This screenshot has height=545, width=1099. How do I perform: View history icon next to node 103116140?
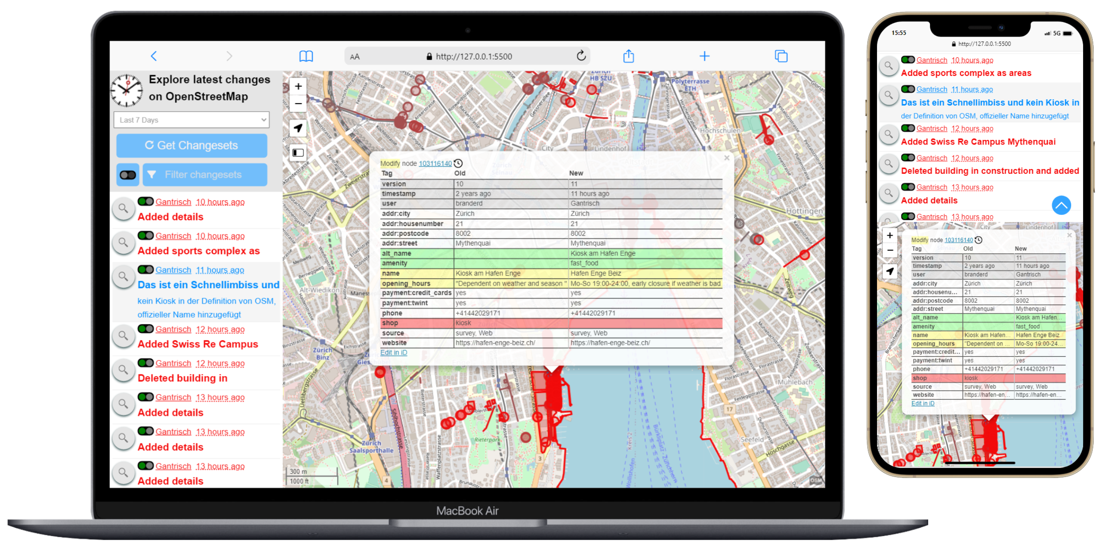coord(458,163)
